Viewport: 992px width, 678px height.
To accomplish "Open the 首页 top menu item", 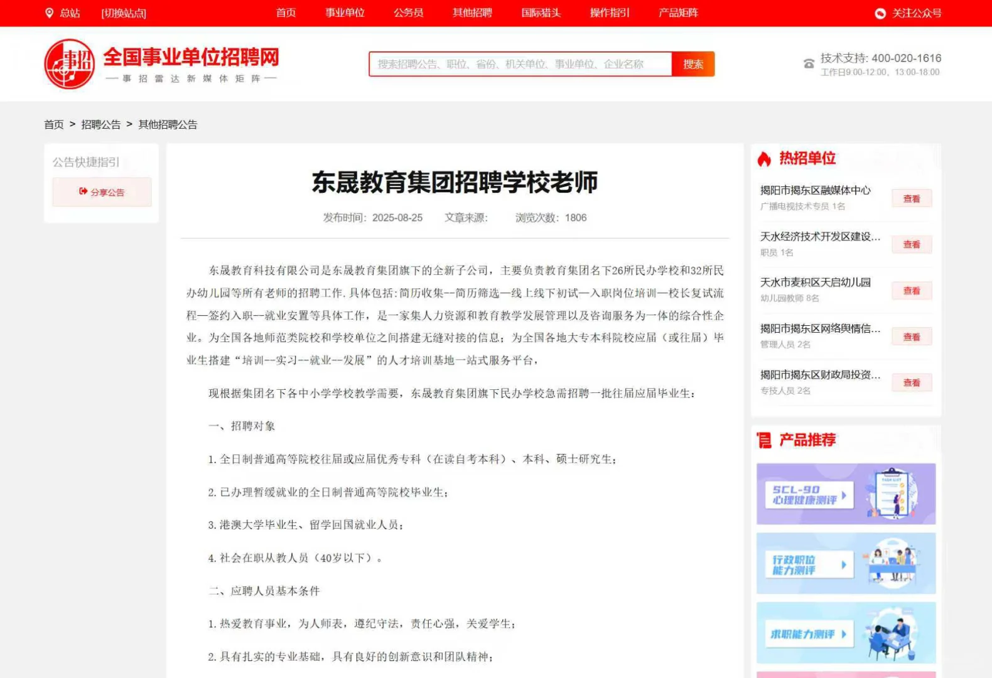I will coord(286,13).
